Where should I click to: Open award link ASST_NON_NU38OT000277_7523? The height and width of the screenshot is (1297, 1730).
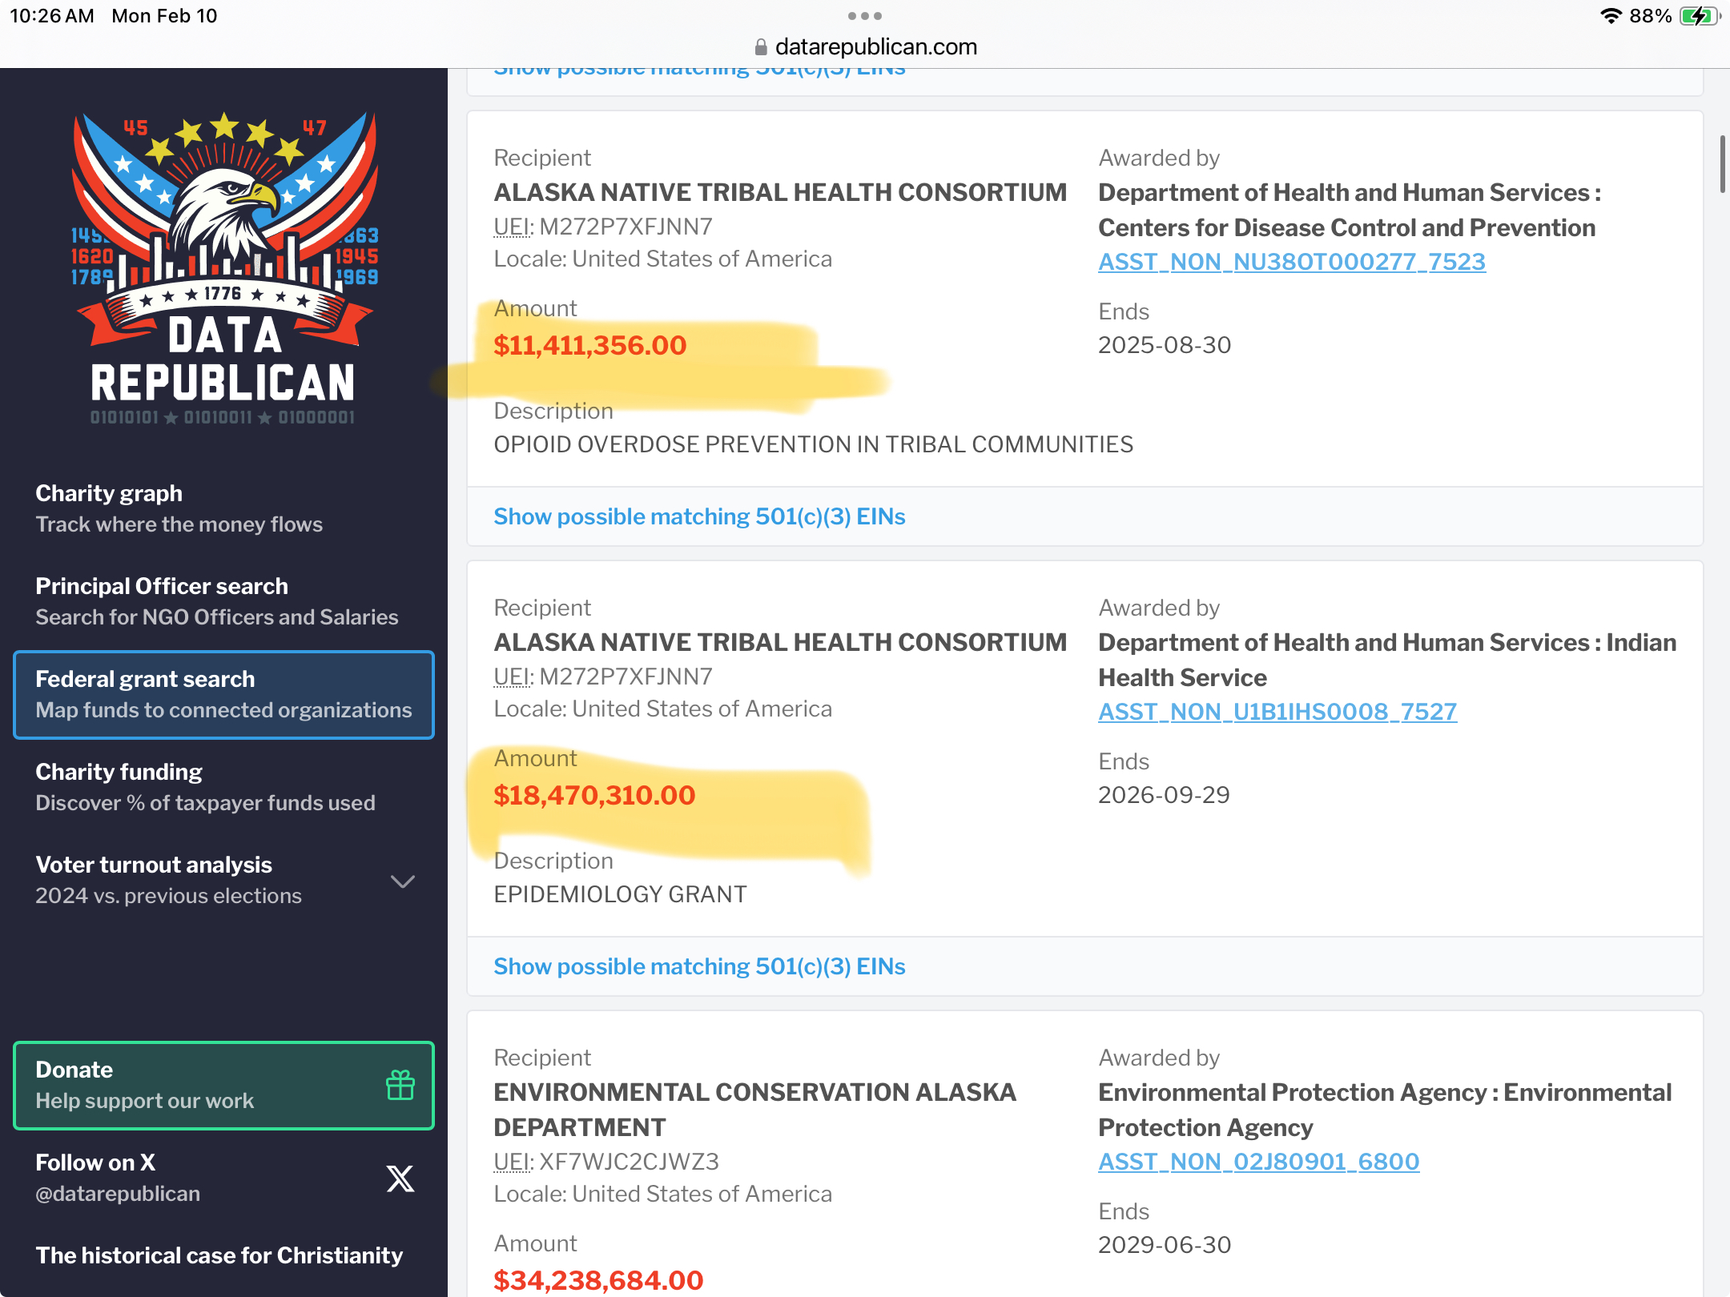pos(1292,262)
